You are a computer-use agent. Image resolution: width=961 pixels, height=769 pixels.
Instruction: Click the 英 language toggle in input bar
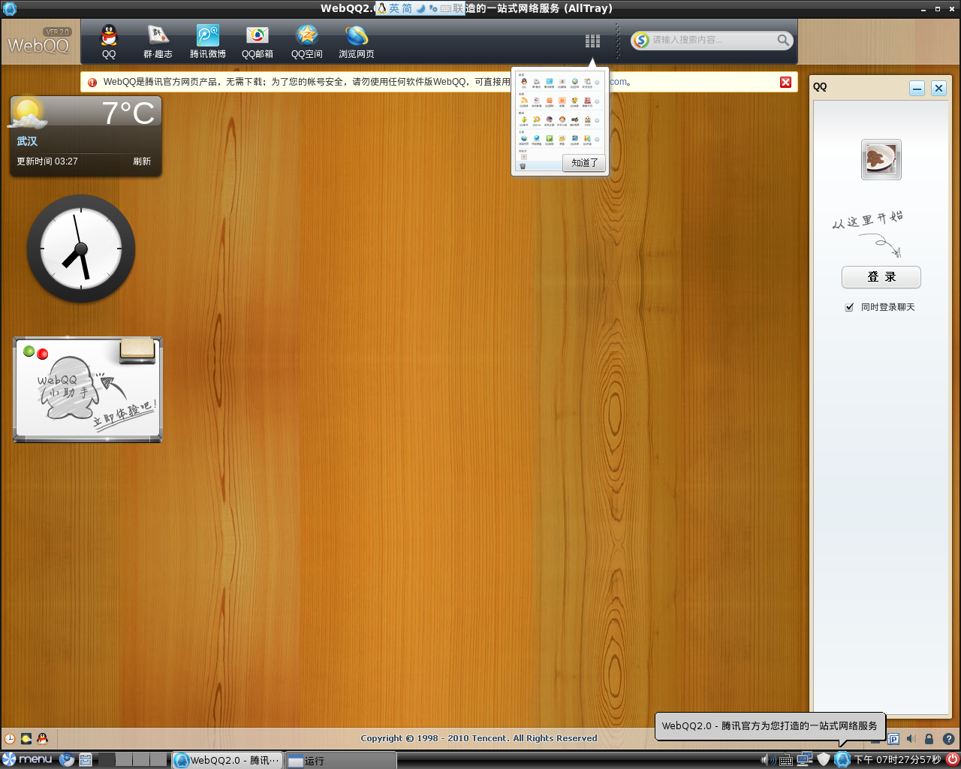[x=394, y=8]
